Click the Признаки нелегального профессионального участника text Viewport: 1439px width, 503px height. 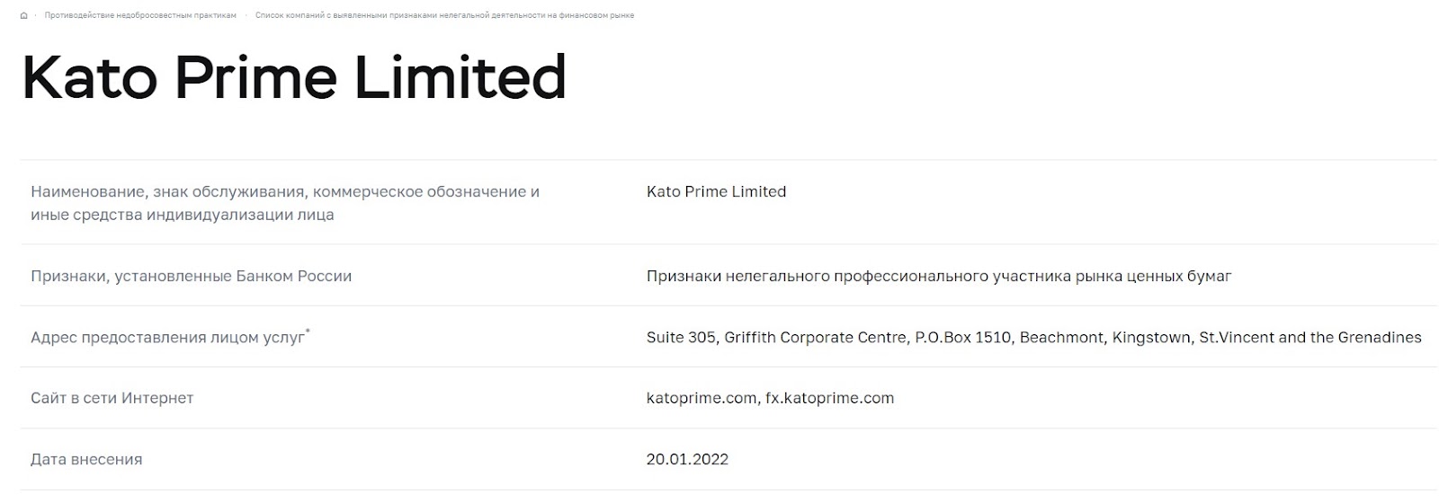(x=939, y=276)
